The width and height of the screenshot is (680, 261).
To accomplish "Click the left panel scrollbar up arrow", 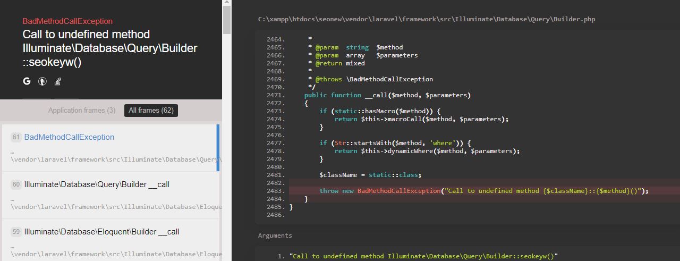I will [226, 3].
